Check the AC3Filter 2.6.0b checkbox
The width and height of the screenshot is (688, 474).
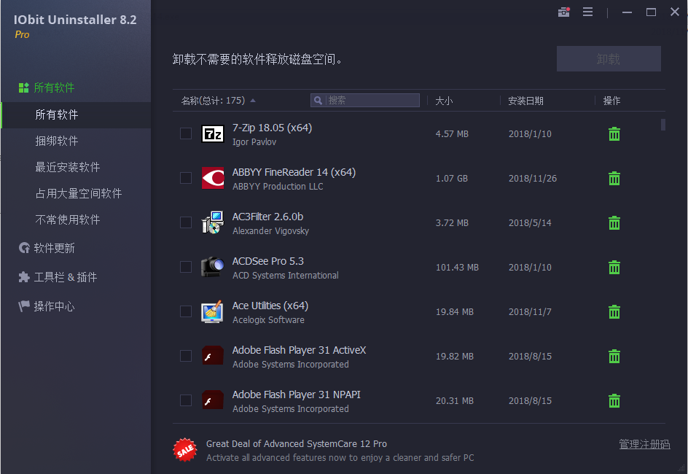click(186, 222)
